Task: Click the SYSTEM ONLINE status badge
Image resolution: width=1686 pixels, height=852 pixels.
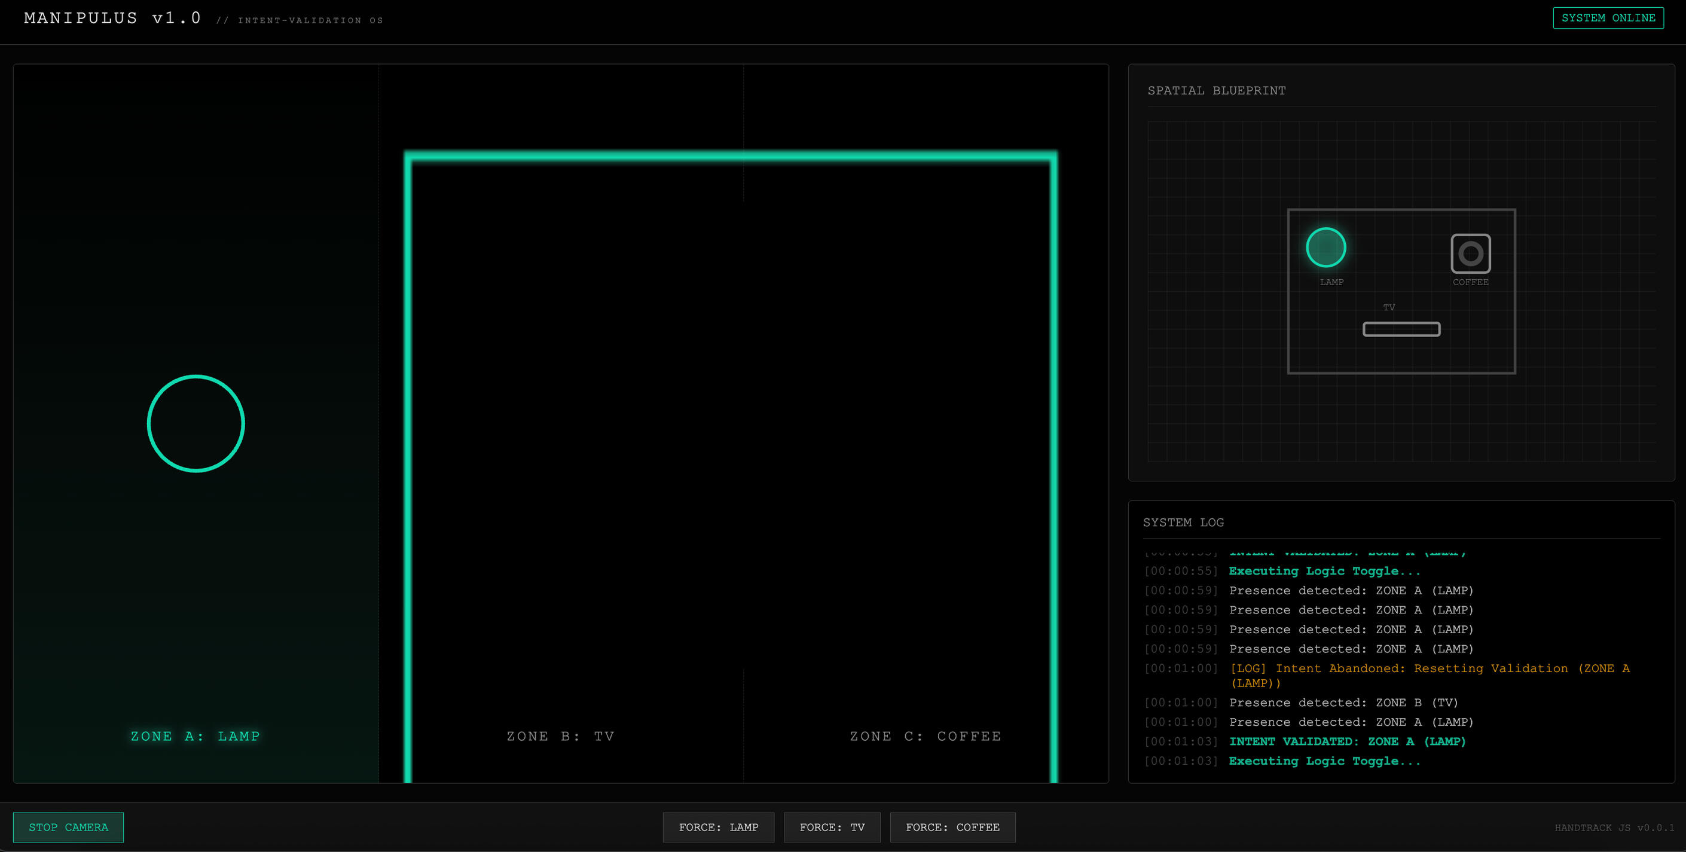Action: tap(1608, 18)
